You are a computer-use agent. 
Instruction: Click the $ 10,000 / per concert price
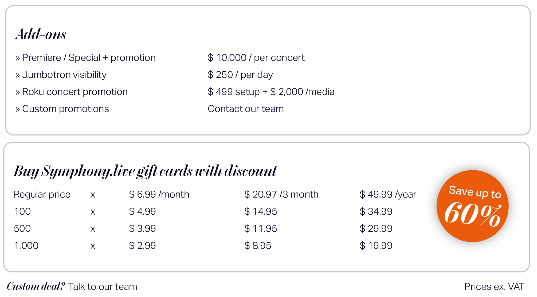[x=256, y=58]
